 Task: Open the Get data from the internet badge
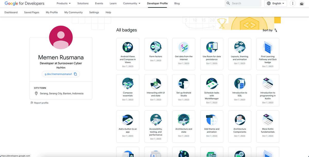coord(184,54)
